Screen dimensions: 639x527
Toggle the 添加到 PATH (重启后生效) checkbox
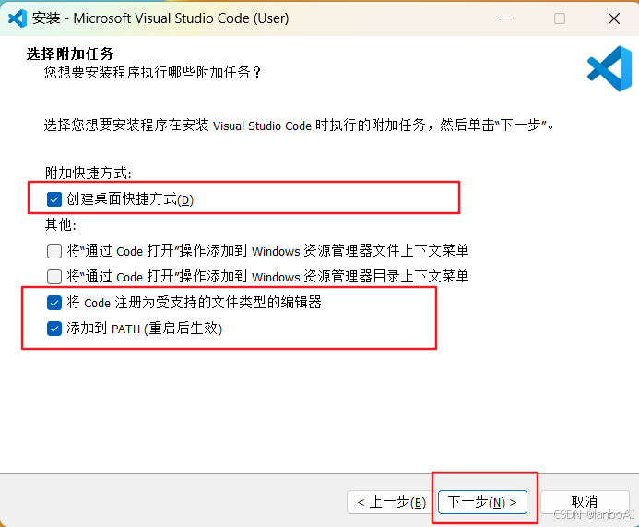(54, 329)
